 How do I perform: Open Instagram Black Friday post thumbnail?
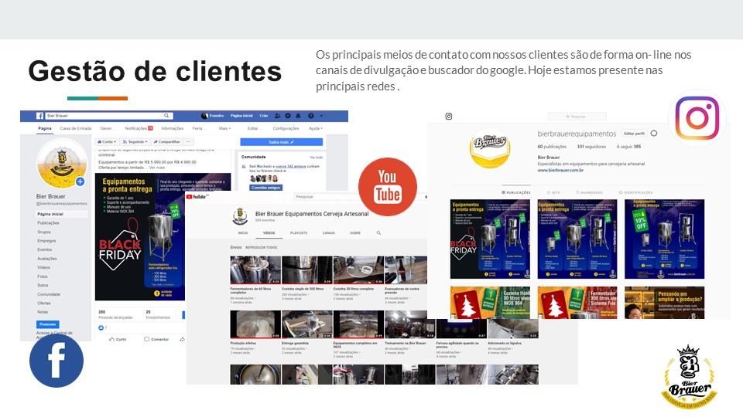pos(490,239)
